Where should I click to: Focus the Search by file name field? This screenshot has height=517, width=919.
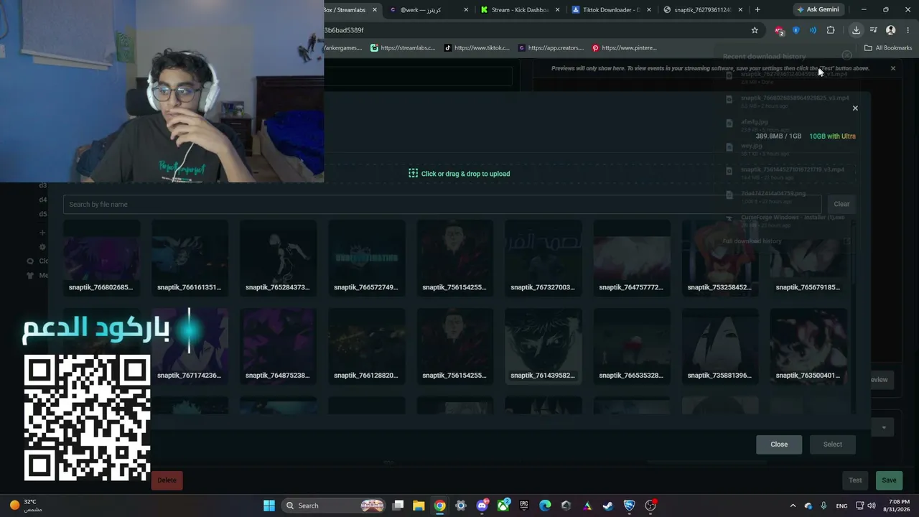(x=442, y=205)
